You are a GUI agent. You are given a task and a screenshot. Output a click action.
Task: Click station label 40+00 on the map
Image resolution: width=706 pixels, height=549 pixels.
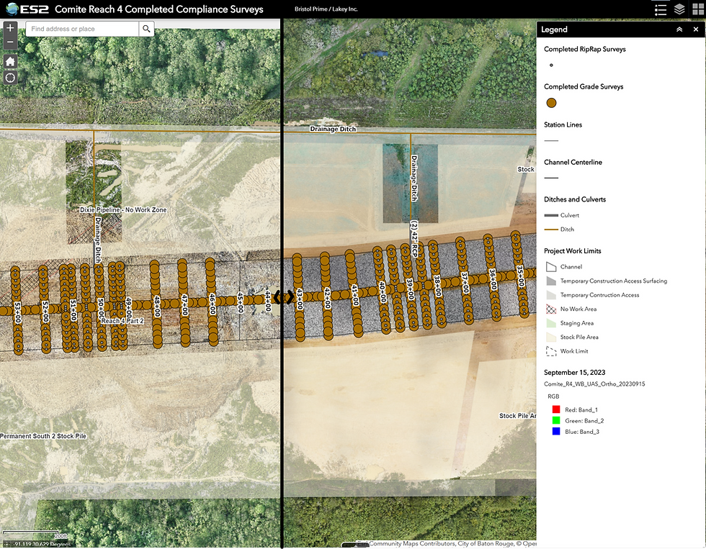[x=383, y=292]
